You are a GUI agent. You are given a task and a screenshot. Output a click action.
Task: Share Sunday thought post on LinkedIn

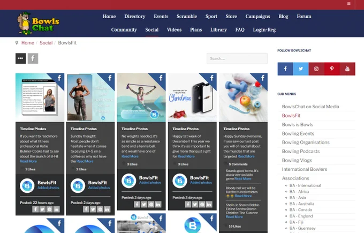(107, 209)
